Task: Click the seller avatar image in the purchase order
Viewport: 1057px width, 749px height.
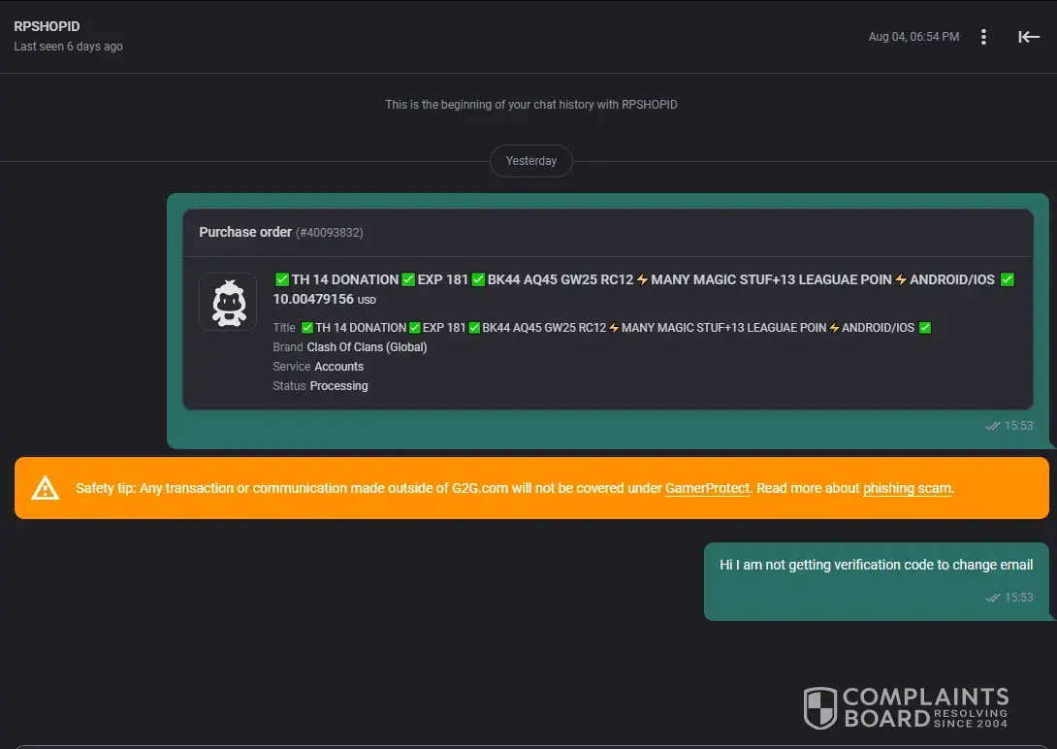Action: [x=228, y=302]
